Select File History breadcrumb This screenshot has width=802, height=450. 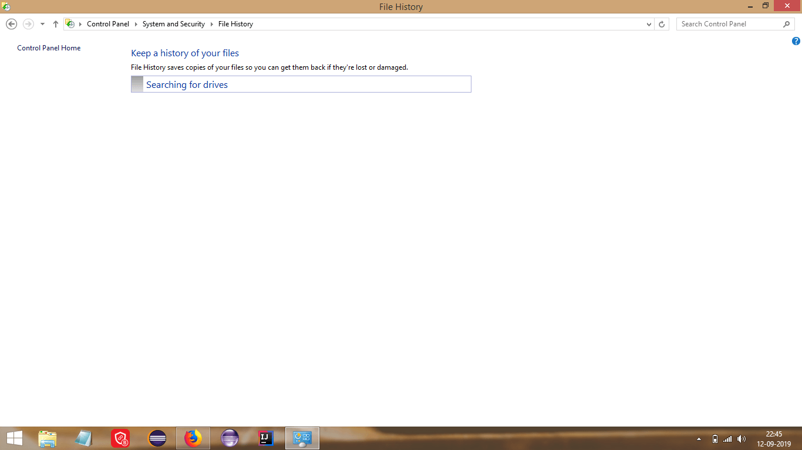[235, 24]
